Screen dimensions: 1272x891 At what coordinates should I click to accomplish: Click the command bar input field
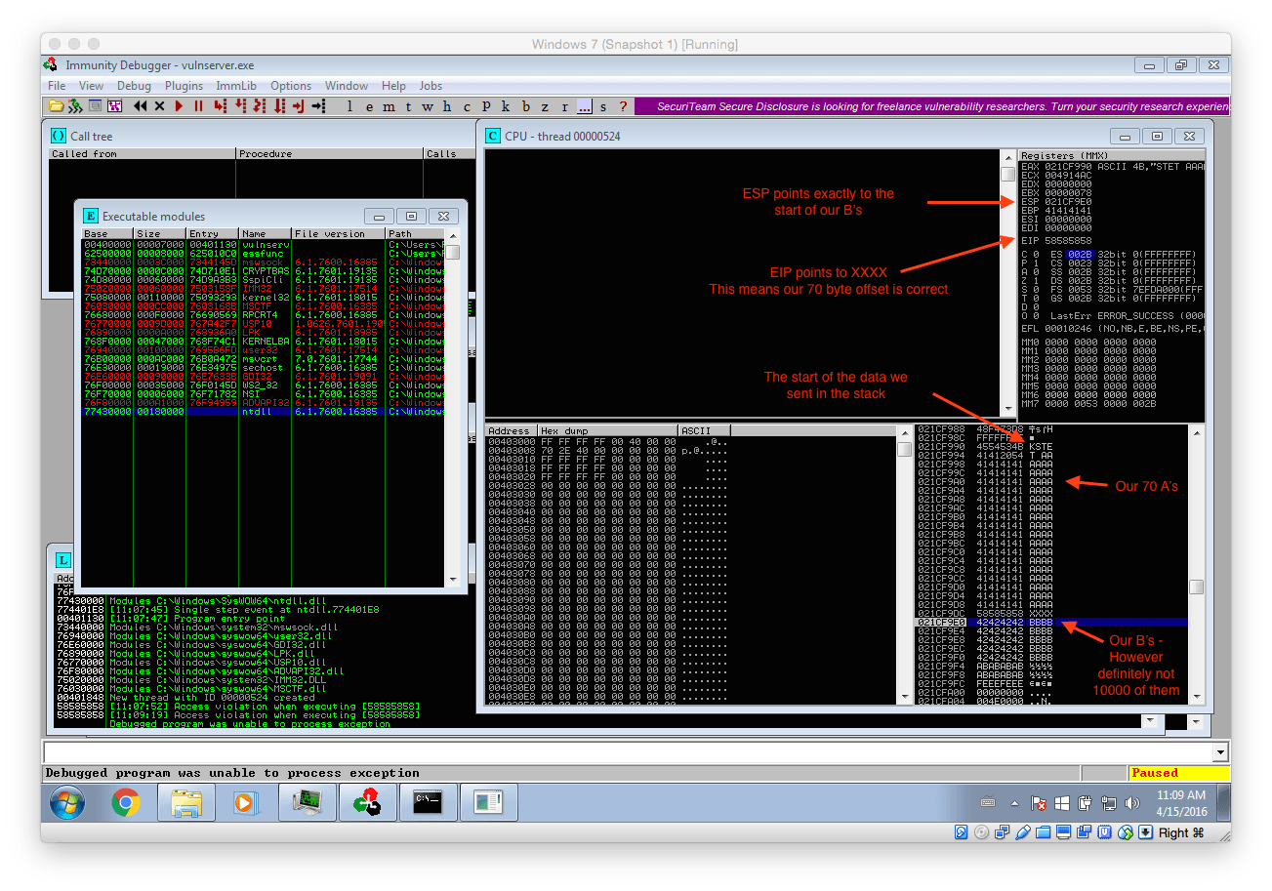[x=627, y=752]
